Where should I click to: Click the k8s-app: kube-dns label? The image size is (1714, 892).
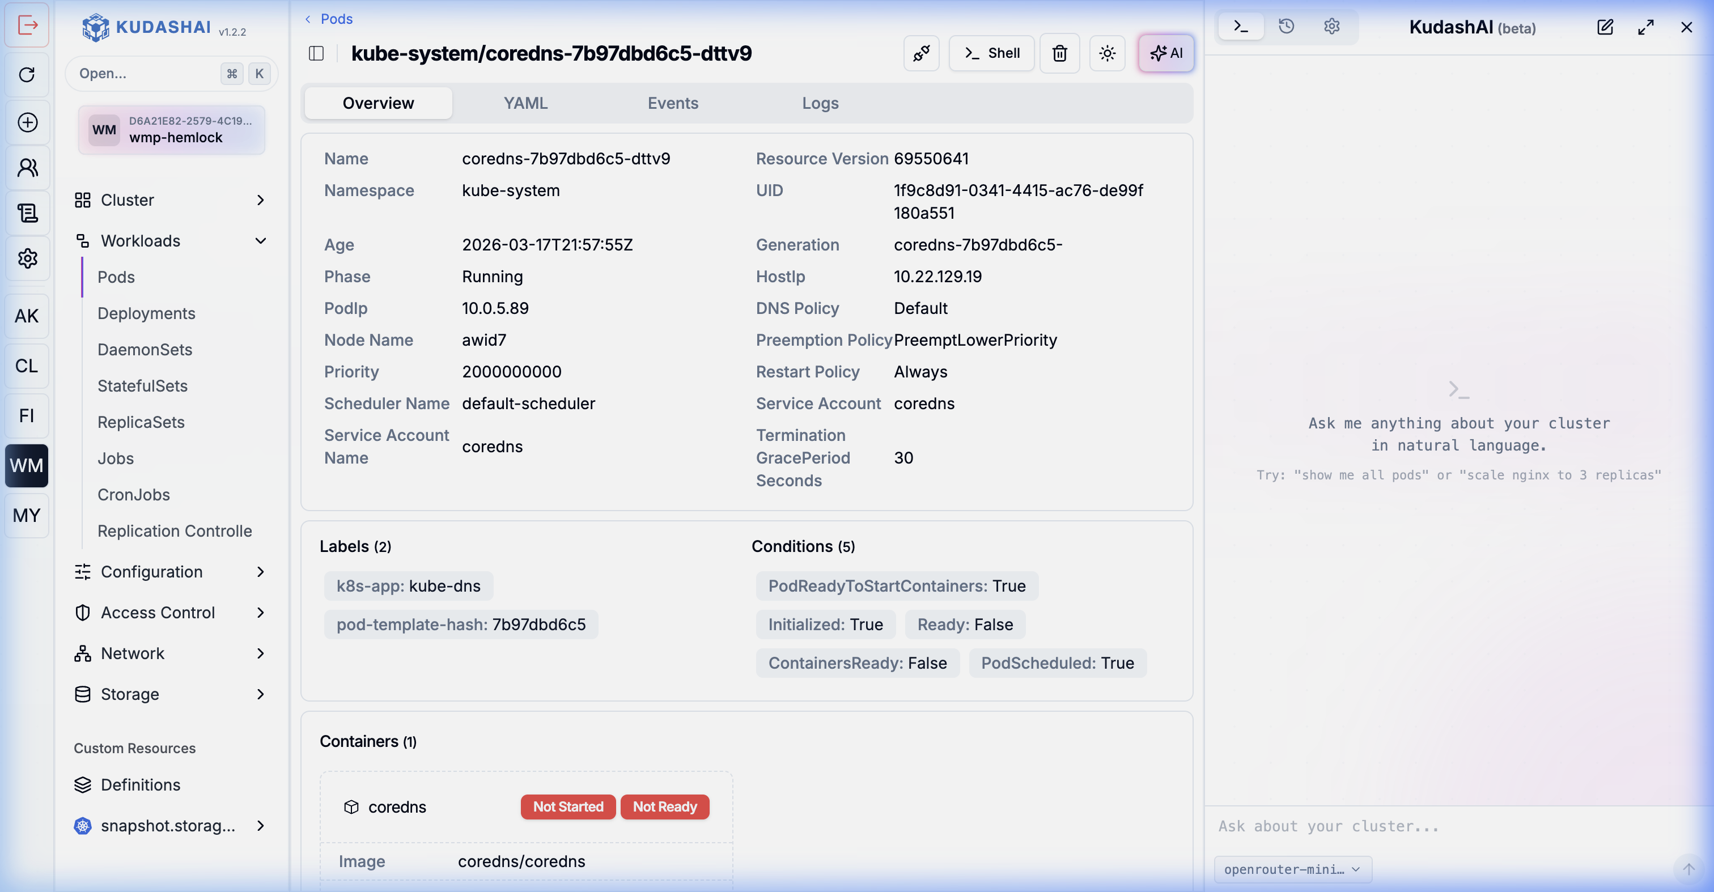[x=409, y=586]
